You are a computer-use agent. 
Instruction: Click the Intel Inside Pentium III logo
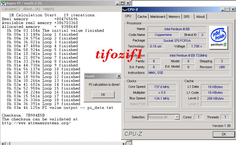coord(218,37)
